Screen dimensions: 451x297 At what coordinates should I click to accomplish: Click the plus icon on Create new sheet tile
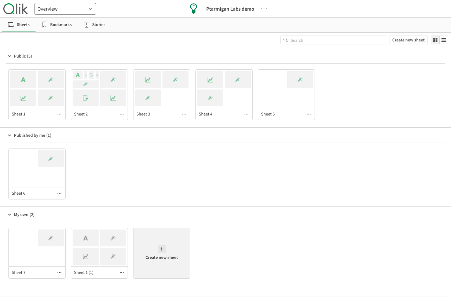[162, 249]
